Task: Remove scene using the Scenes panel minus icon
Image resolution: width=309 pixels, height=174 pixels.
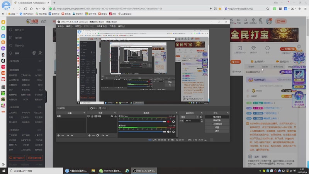Action: coord(63,135)
